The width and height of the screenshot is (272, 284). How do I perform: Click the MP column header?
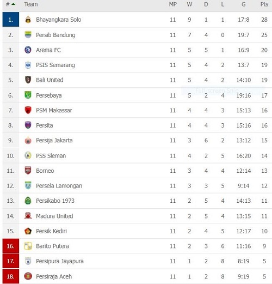click(x=173, y=4)
